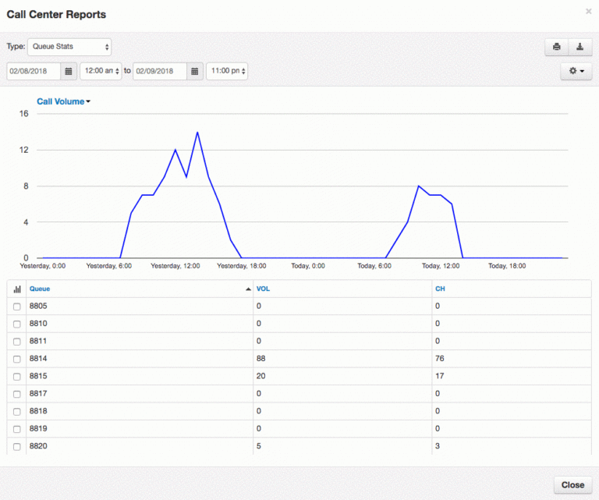Click the Queue column sort arrow

coord(248,289)
